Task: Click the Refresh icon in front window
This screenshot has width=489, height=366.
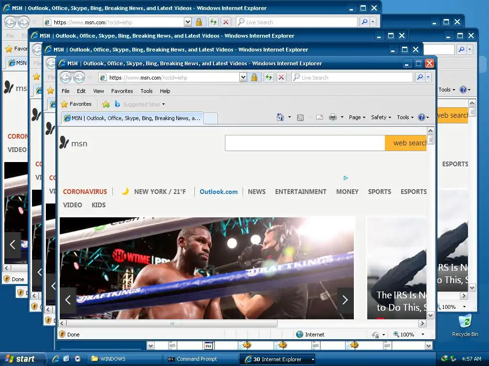Action: point(268,78)
